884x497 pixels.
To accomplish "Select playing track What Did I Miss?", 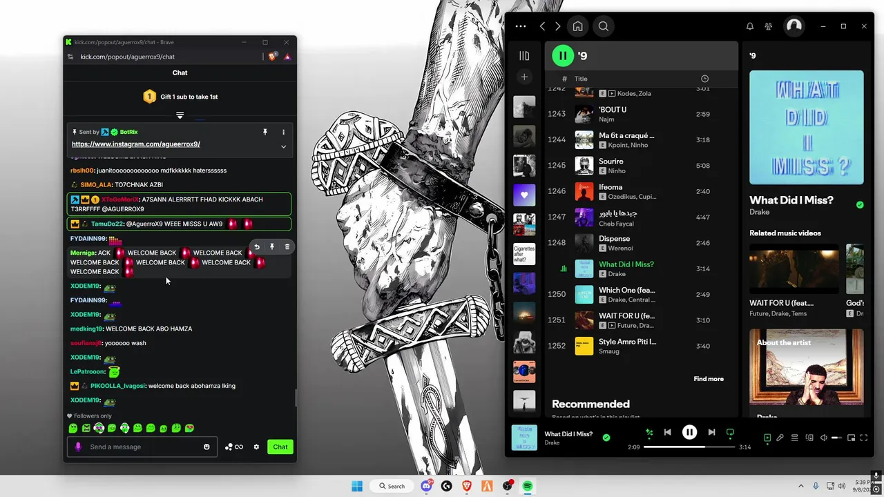I will (640, 269).
